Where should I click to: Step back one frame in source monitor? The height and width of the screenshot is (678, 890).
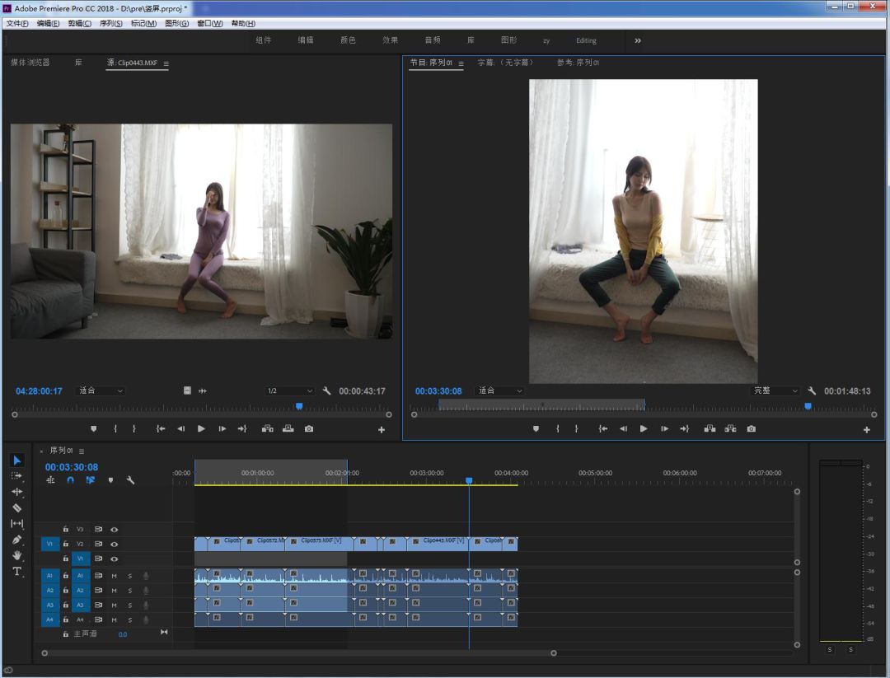tap(181, 429)
